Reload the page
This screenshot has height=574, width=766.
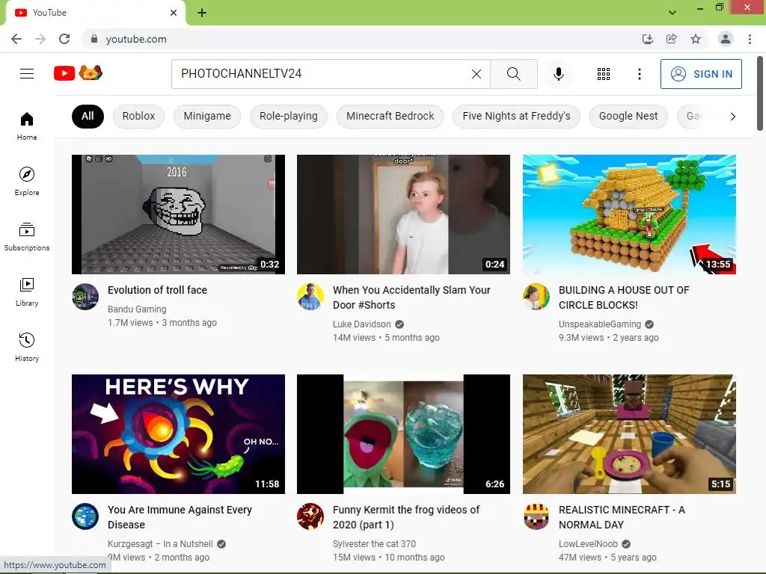[x=64, y=39]
